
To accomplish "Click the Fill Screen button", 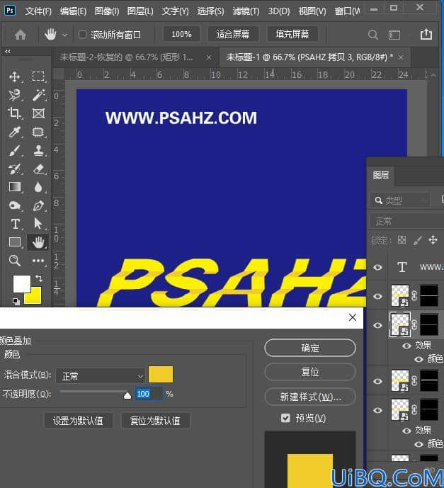I will [292, 34].
